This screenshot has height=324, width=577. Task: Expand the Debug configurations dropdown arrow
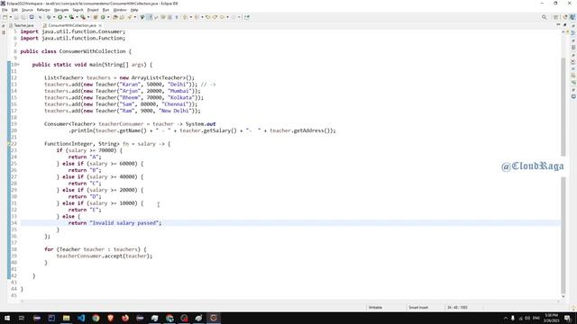coord(54,17)
